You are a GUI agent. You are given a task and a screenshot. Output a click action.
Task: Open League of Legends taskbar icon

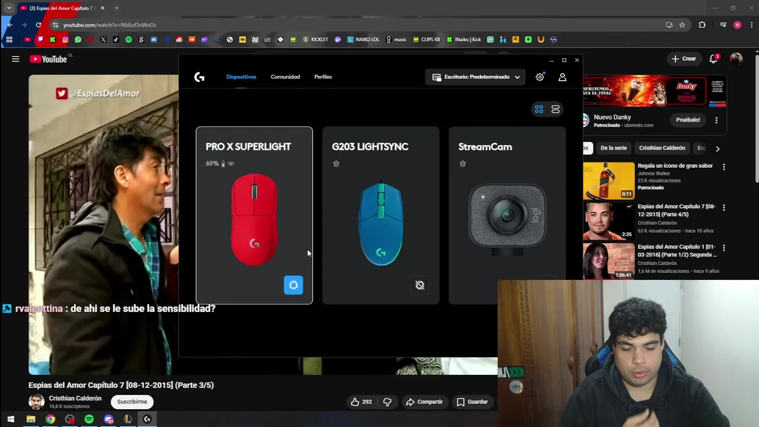[x=127, y=419]
